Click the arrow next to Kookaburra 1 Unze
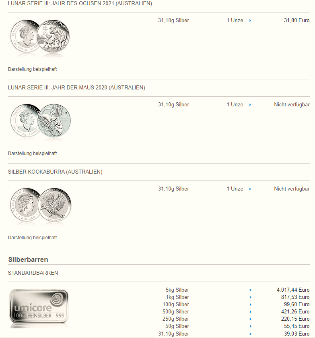 tap(250, 189)
